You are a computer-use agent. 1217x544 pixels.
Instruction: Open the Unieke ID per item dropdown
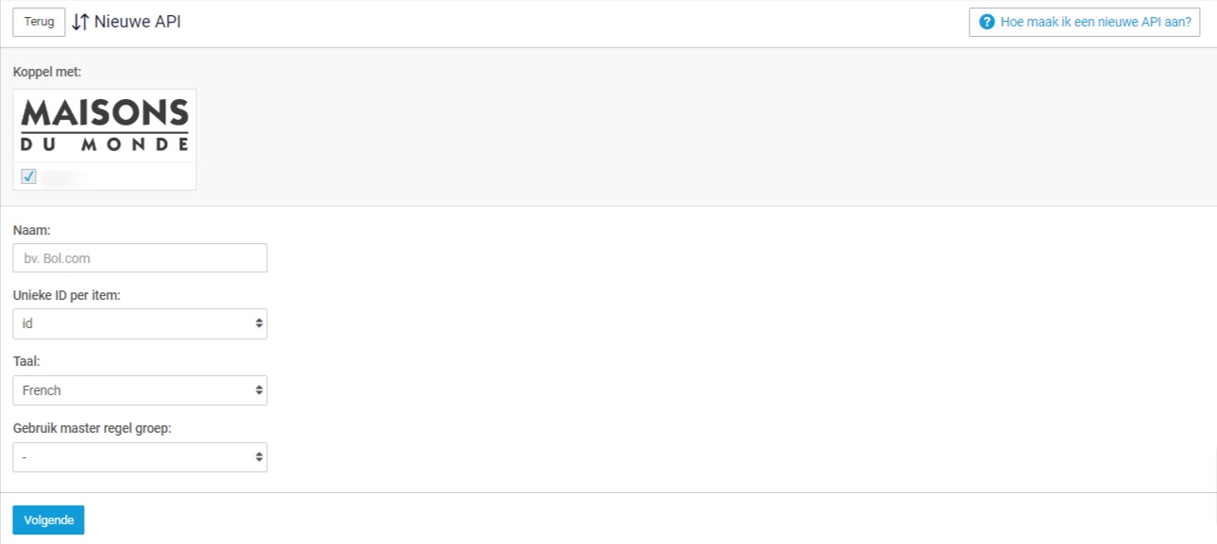[140, 323]
